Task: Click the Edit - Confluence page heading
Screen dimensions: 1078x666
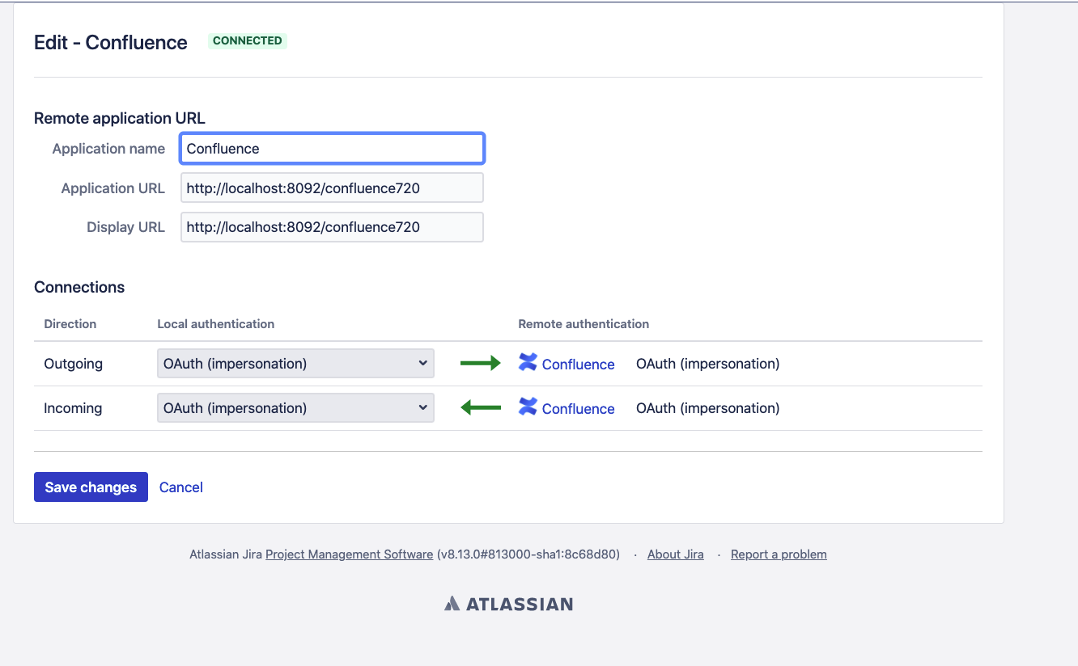Action: pyautogui.click(x=111, y=43)
